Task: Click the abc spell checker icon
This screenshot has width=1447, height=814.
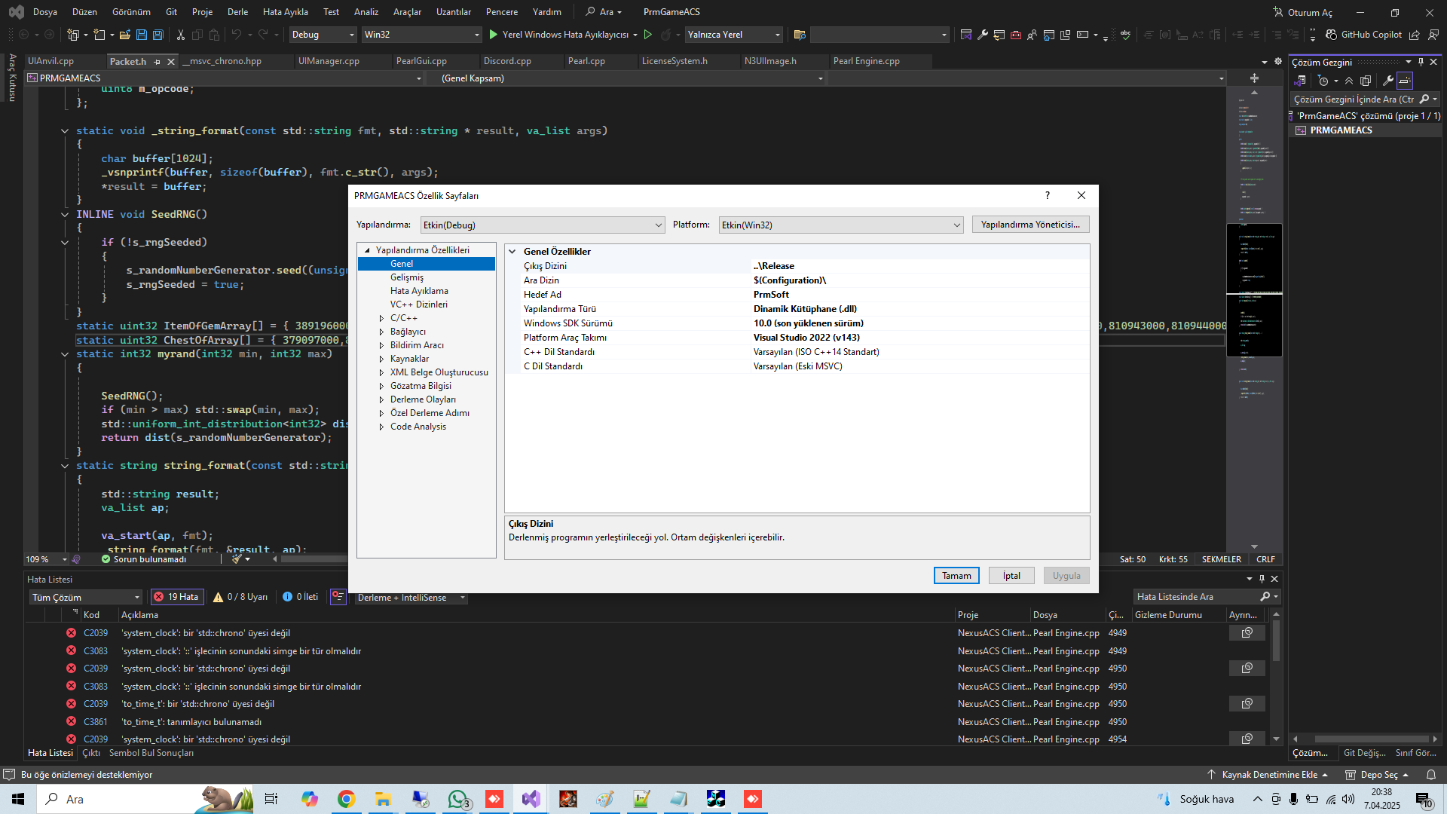Action: coord(1125,35)
